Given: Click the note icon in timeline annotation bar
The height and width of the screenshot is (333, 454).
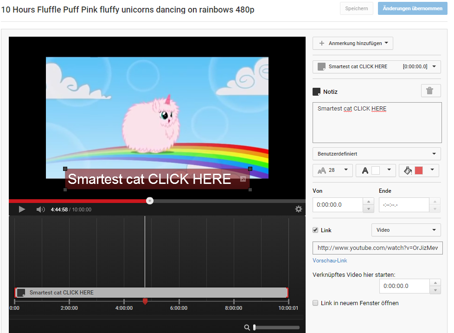Looking at the screenshot, I should pyautogui.click(x=21, y=293).
